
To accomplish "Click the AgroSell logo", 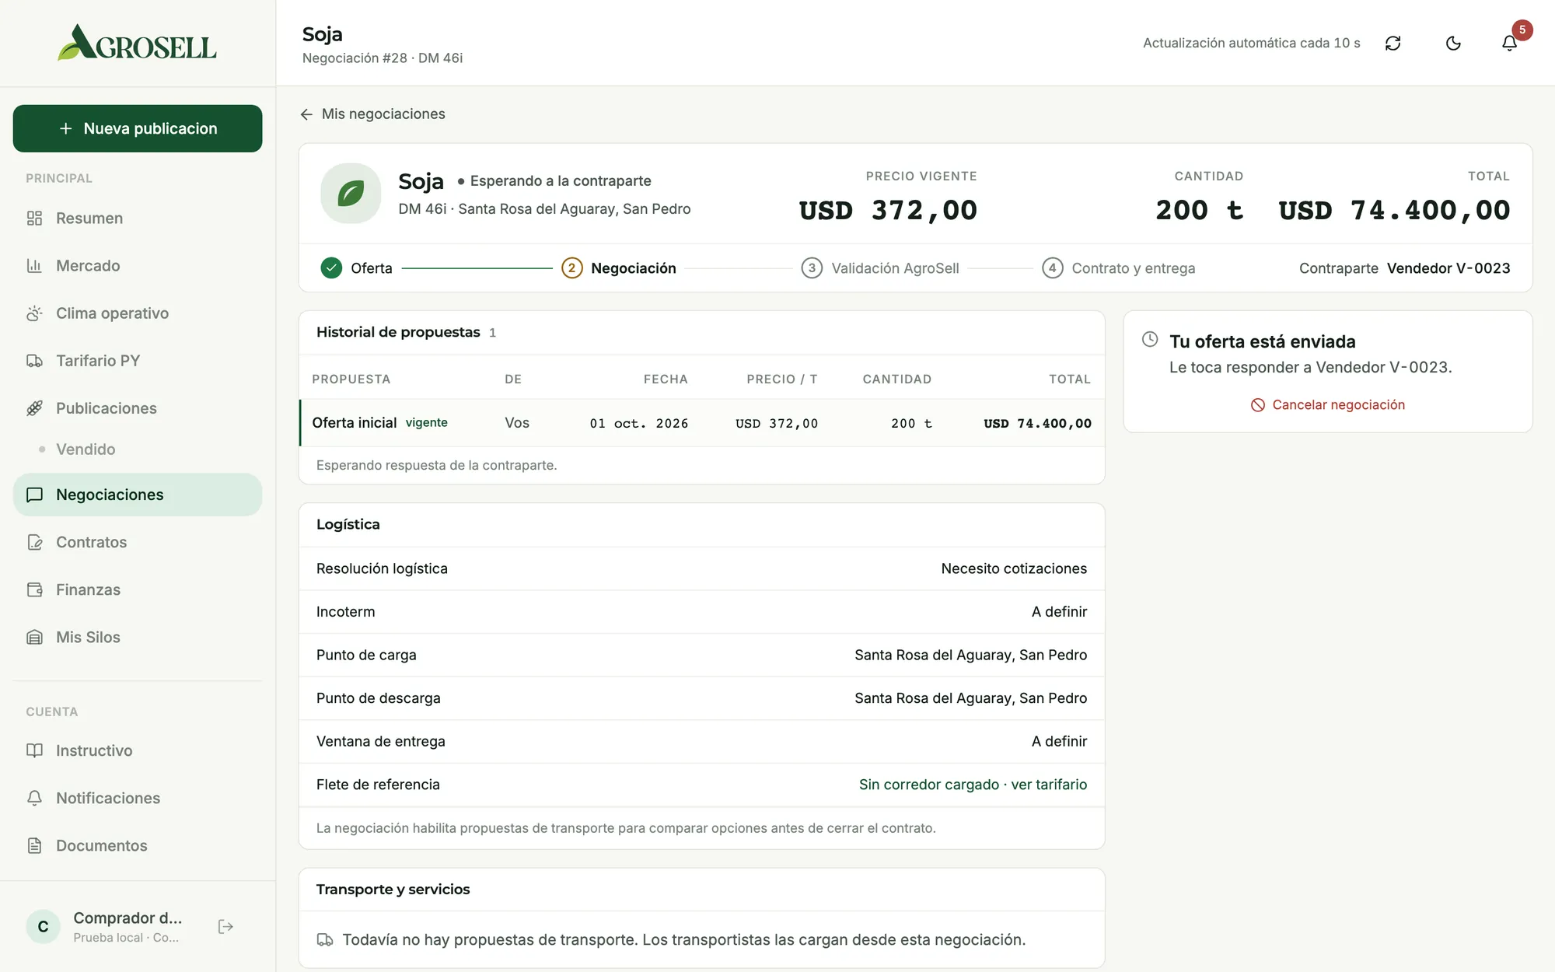I will (137, 43).
